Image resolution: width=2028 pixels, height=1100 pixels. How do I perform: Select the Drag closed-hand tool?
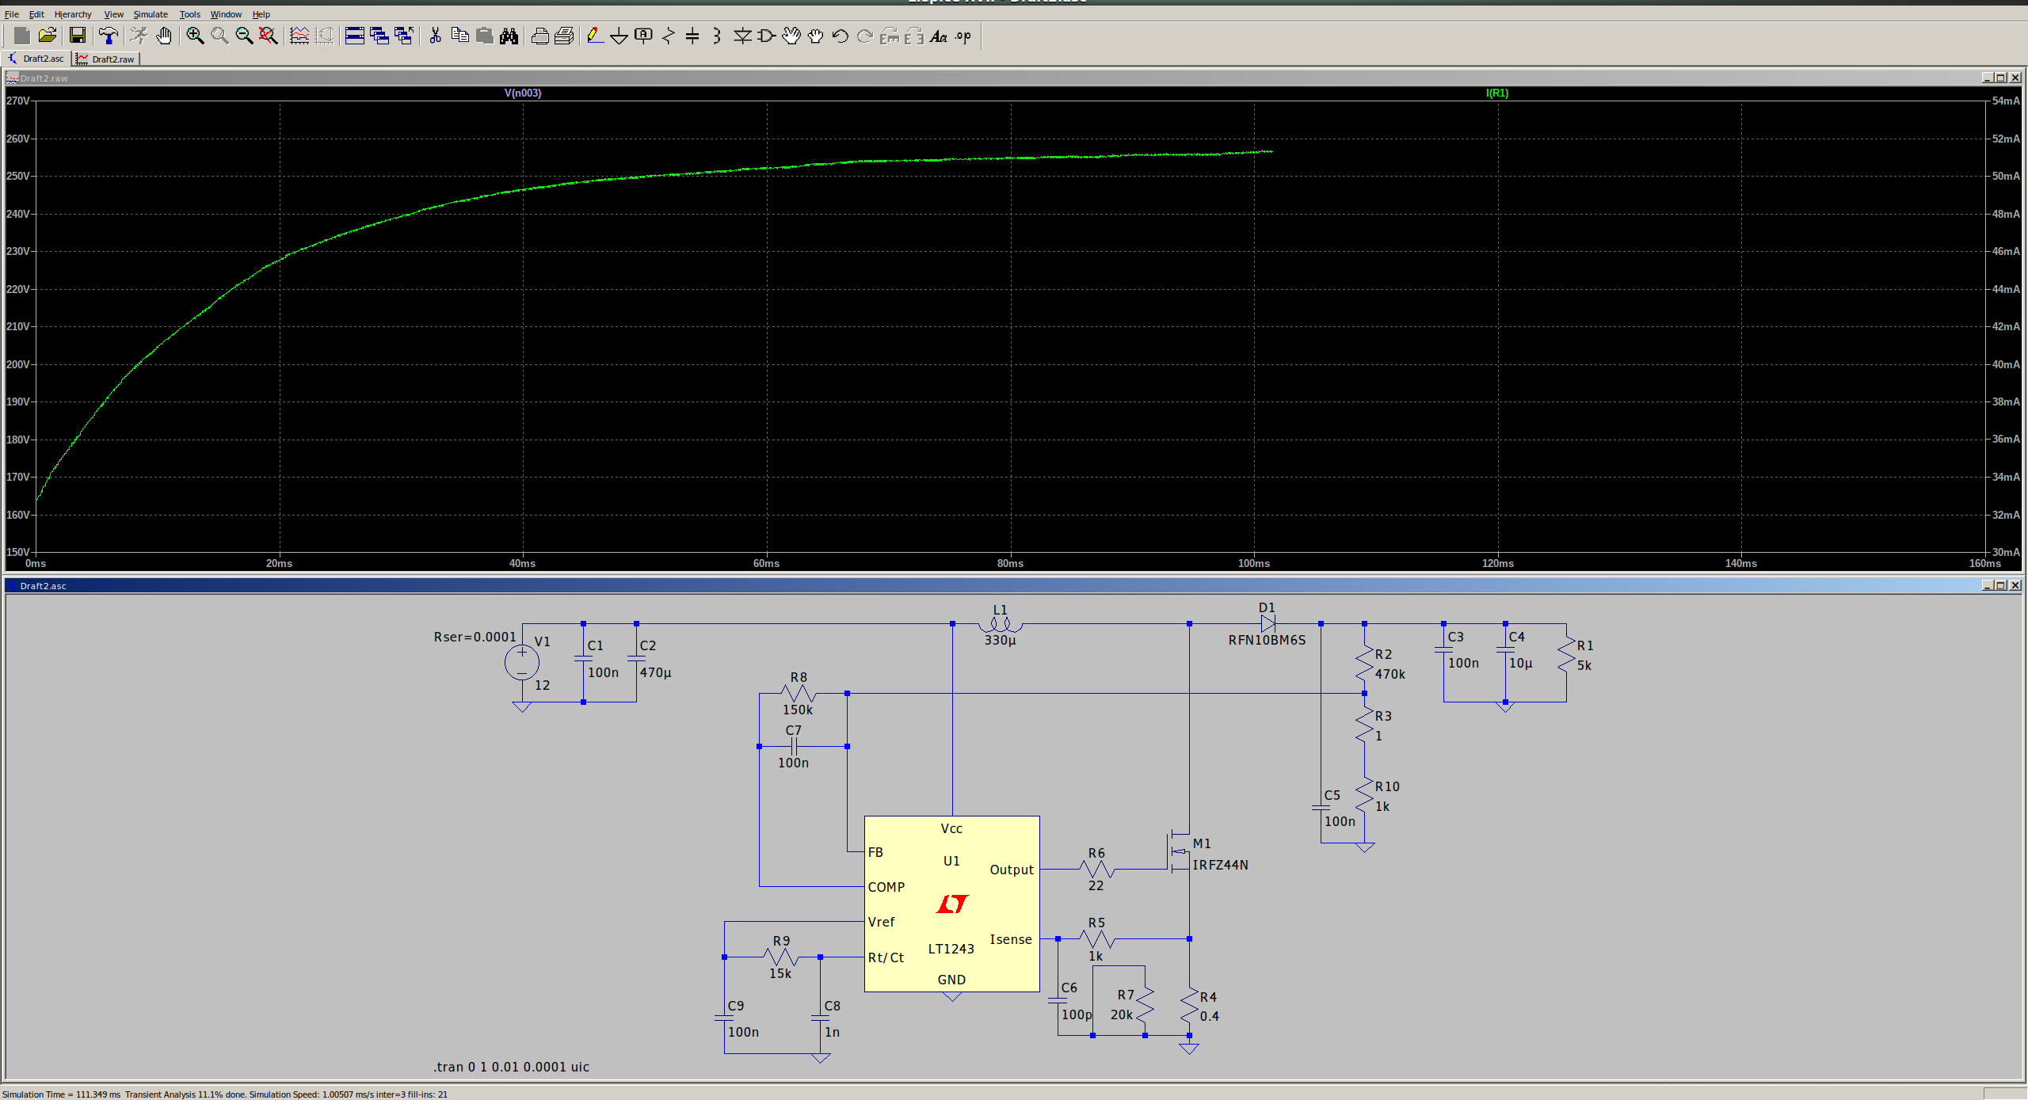816,36
